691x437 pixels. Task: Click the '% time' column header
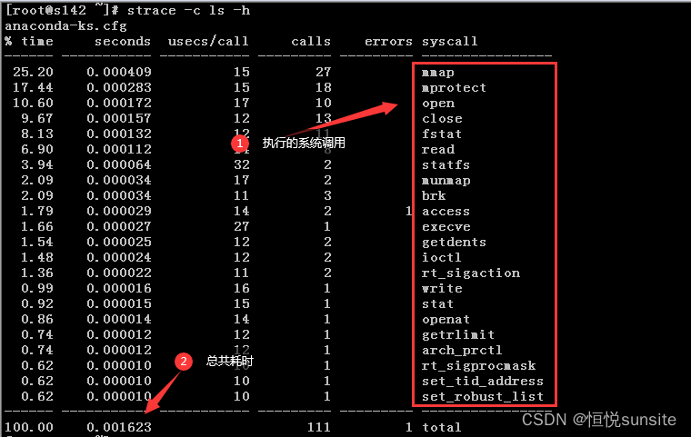pos(29,42)
